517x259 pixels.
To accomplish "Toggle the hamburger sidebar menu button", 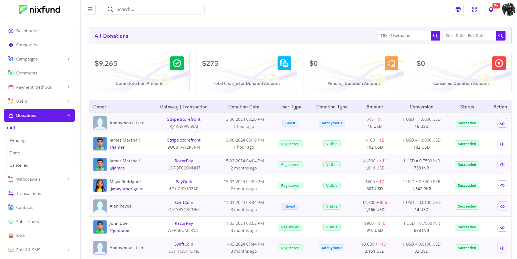I will pyautogui.click(x=90, y=9).
